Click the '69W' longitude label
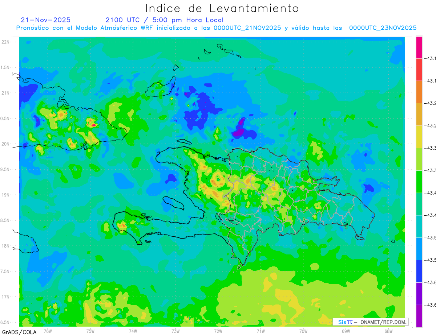Viewport: 436px width, 336px height. [x=346, y=331]
